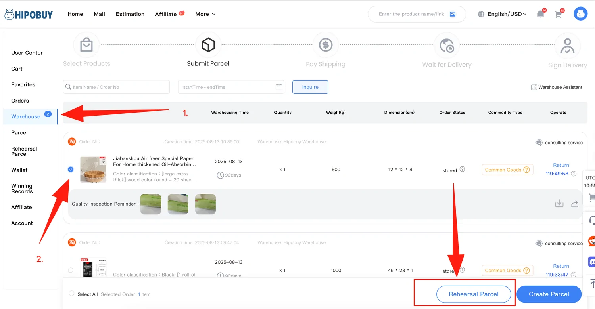Uncheck the air fryer paper item checkbox
595x309 pixels.
(x=71, y=170)
